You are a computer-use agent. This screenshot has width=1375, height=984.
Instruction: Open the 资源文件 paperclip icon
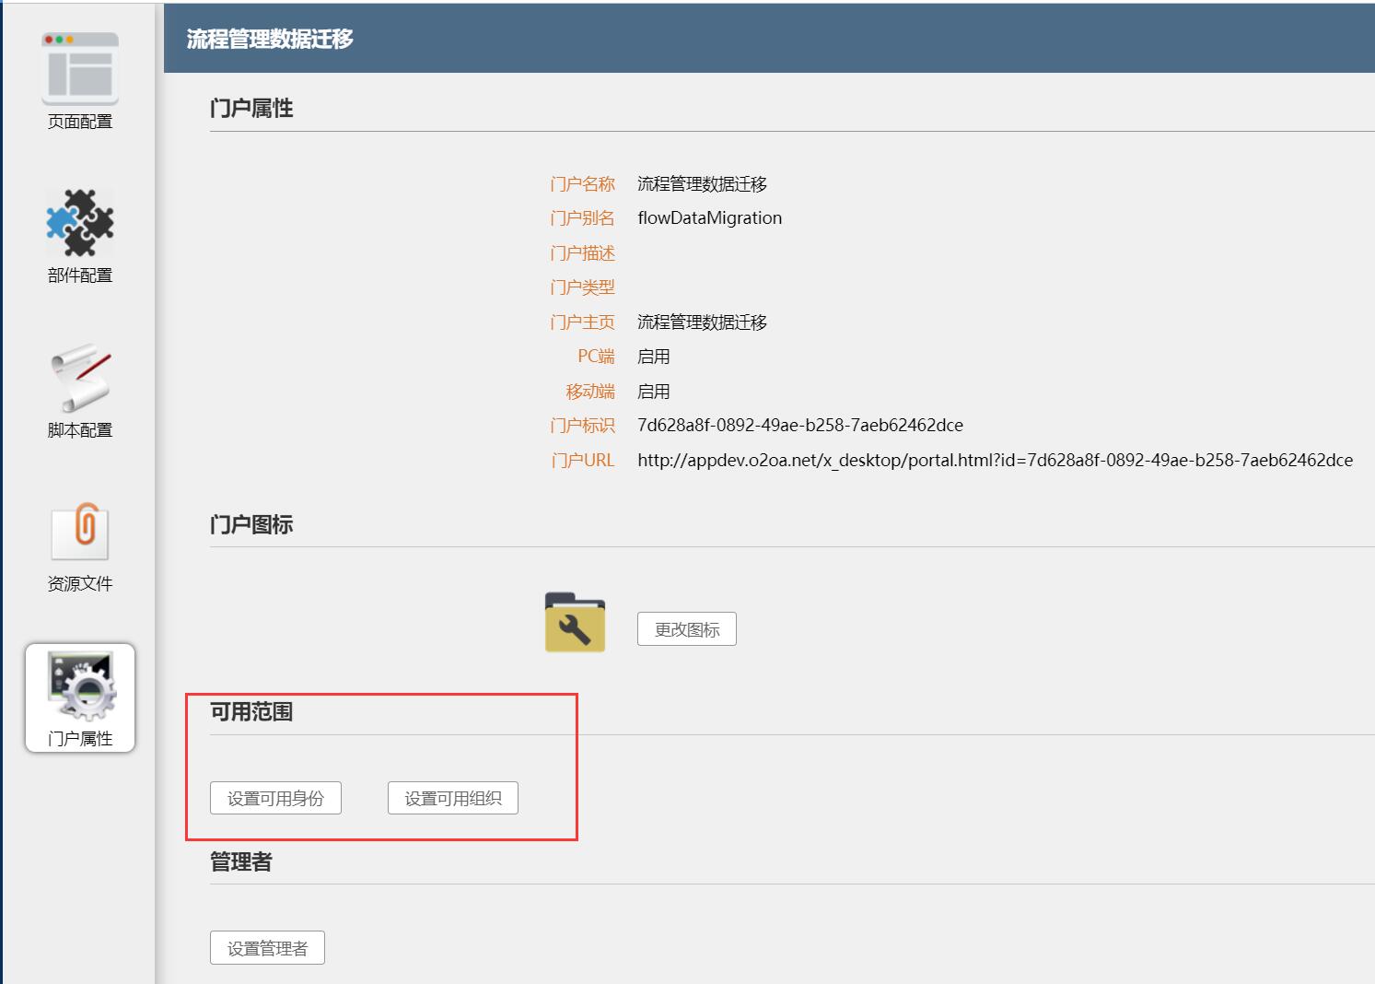point(80,532)
